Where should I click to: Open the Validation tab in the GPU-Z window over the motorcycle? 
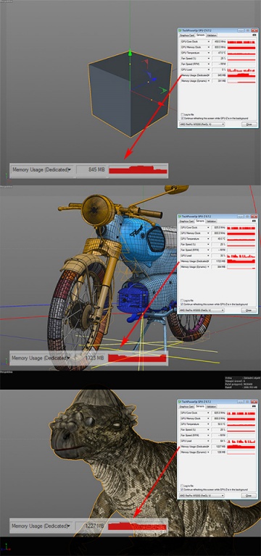tap(212, 221)
